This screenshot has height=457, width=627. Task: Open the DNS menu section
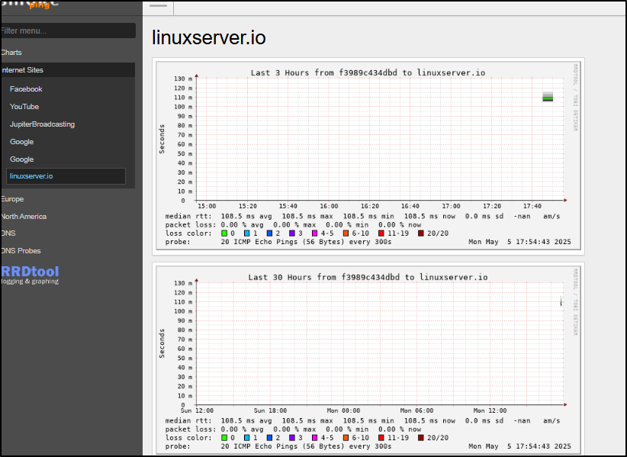[8, 233]
